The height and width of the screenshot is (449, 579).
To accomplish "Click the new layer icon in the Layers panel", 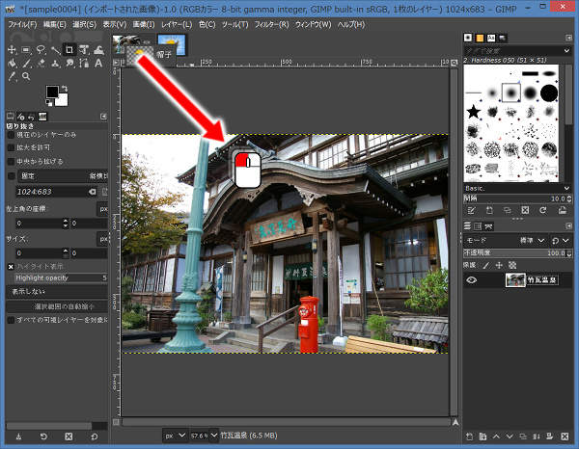I will pos(469,436).
